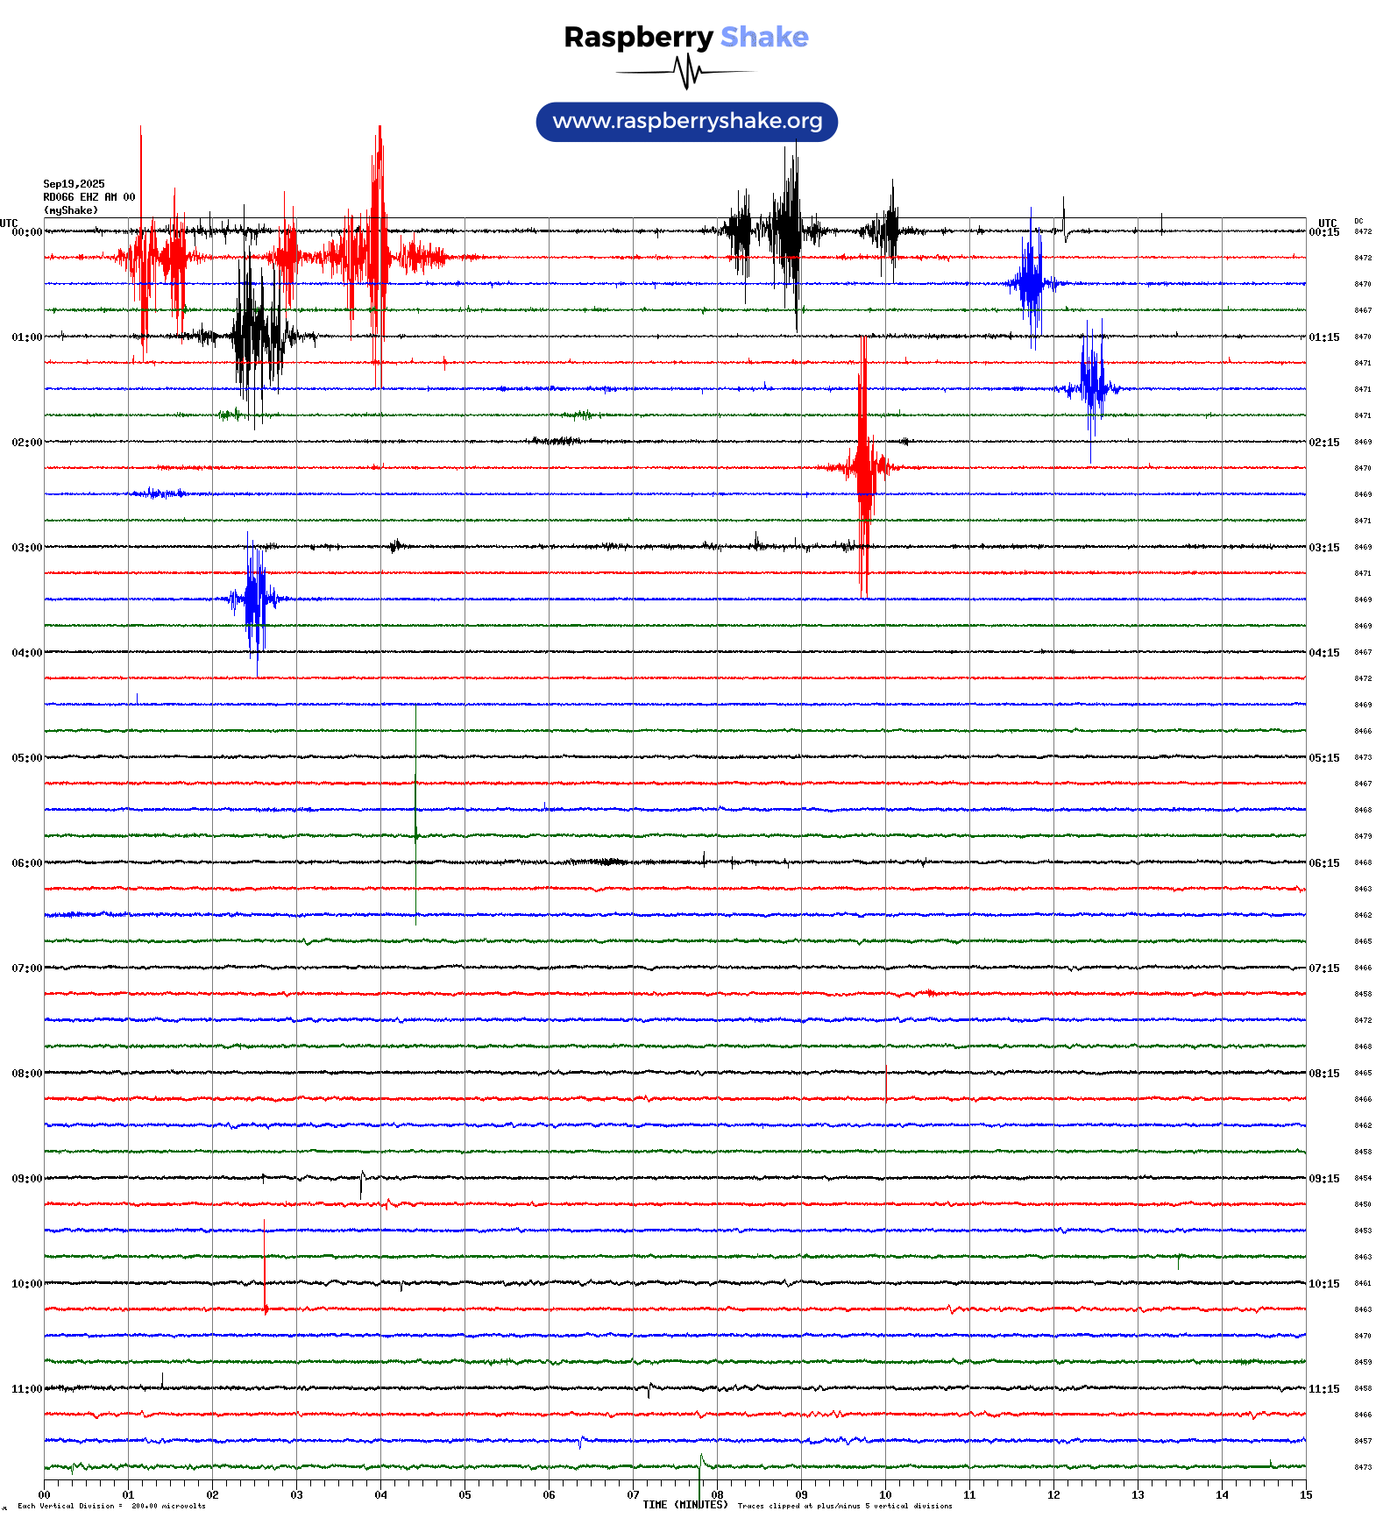Viewport: 1376px width, 1518px height.
Task: Open the www.raspberryshake.org link
Action: pyautogui.click(x=686, y=122)
